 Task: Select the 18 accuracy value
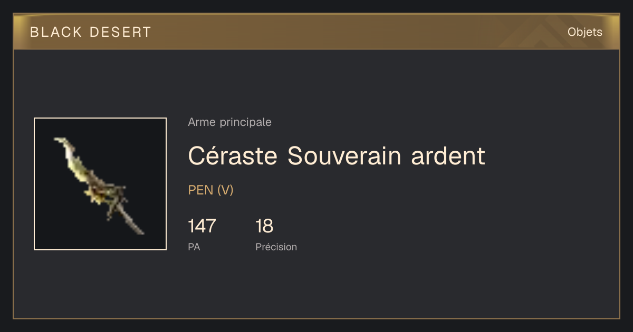point(264,226)
